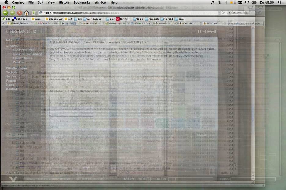The height and width of the screenshot is (190, 286).
Task: Expand the 'research' bookmark folder
Action: (152, 19)
